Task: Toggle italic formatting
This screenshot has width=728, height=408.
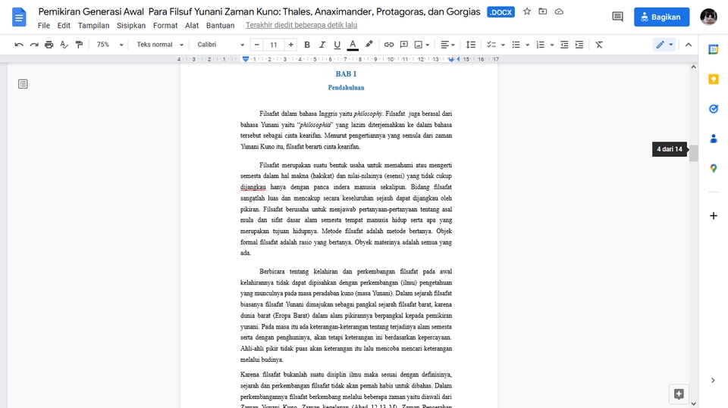Action: (x=322, y=45)
